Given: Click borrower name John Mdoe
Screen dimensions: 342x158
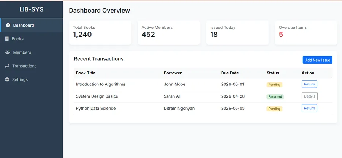Looking at the screenshot, I should (174, 84).
